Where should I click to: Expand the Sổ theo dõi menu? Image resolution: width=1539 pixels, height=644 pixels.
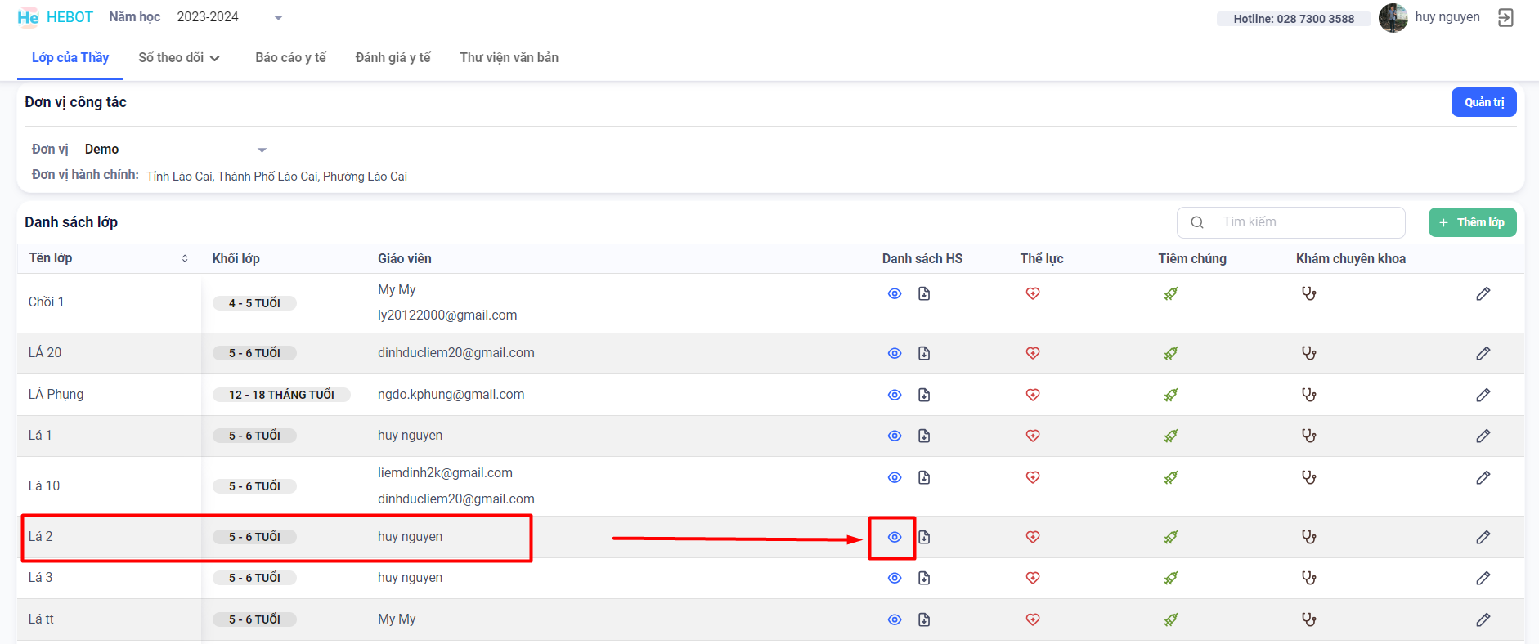pos(179,58)
